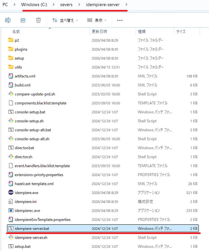The height and width of the screenshot is (251, 209).
Task: Click the idempierec.exe application icon
Action: point(11,211)
